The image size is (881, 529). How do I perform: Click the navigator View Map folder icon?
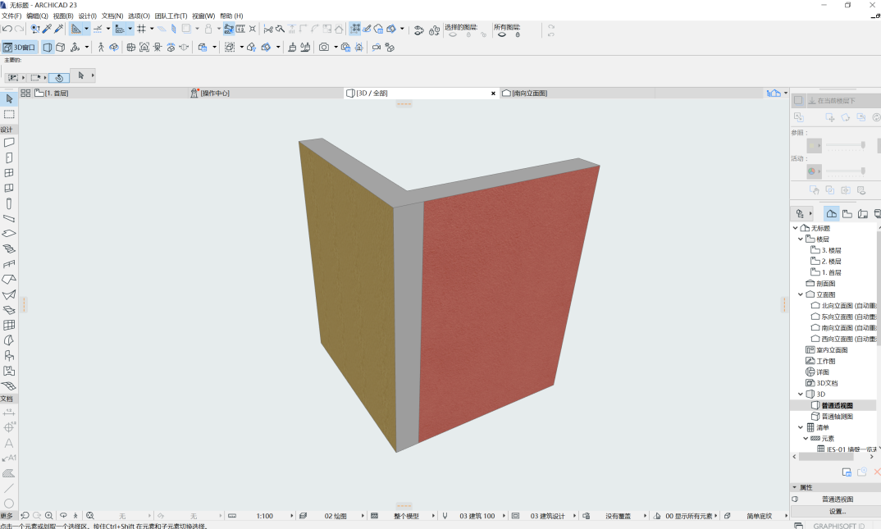coord(847,213)
